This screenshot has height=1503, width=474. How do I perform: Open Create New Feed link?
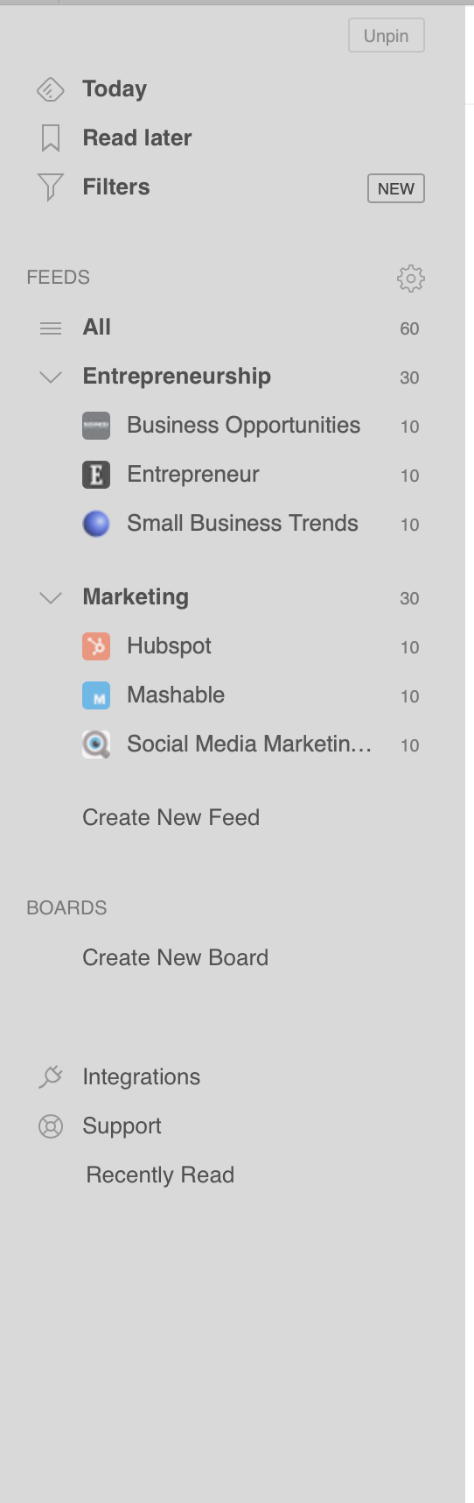coord(171,817)
